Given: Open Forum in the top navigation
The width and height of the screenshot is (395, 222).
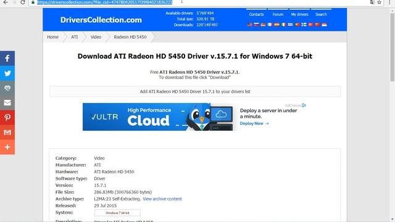Looking at the screenshot, I should click(278, 14).
